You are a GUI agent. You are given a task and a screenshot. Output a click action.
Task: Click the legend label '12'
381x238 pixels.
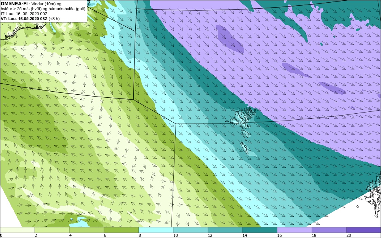210,235
